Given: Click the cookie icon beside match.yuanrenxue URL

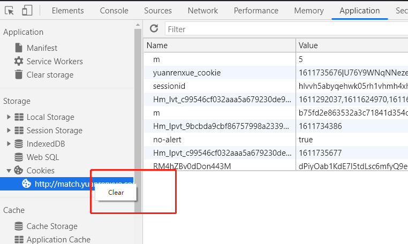Looking at the screenshot, I should (x=26, y=184).
